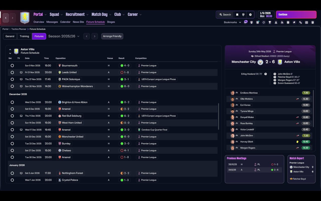
Task: Open the Club dropdown menu
Action: 119,15
